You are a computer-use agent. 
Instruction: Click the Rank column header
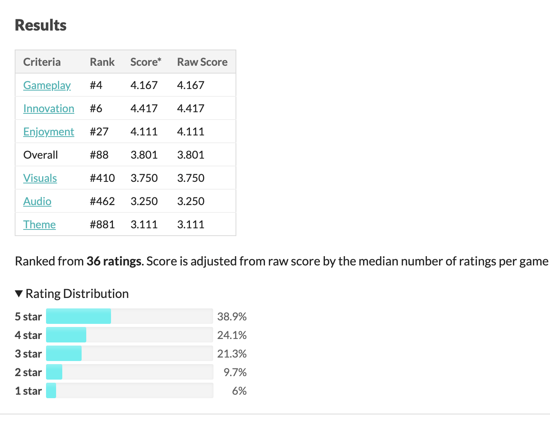(102, 62)
